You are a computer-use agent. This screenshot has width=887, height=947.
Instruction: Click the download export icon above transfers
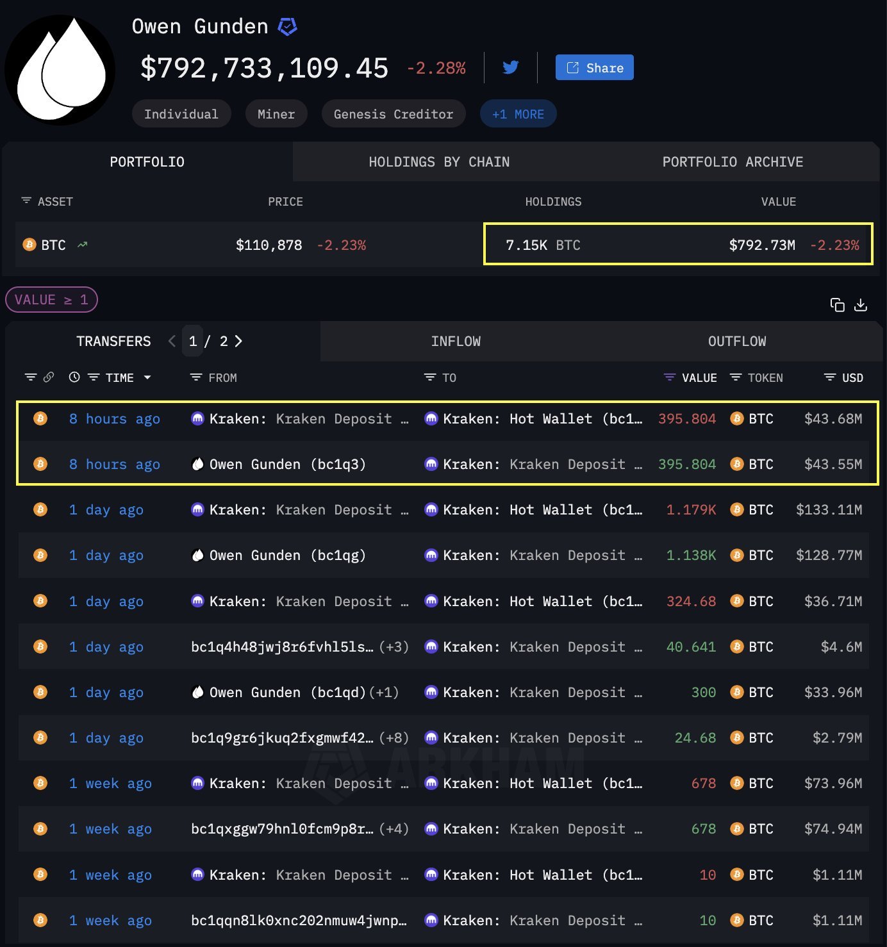click(x=861, y=305)
